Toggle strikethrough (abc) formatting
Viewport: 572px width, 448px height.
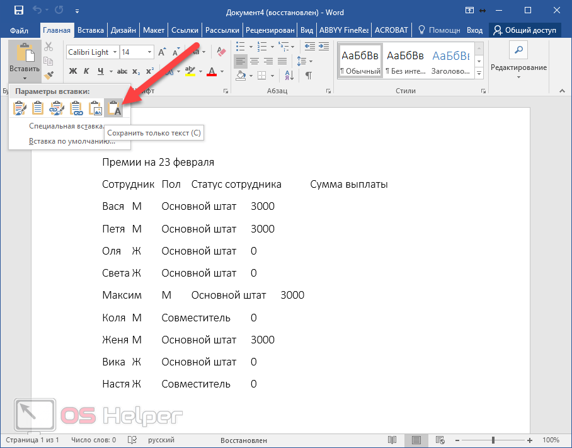122,71
